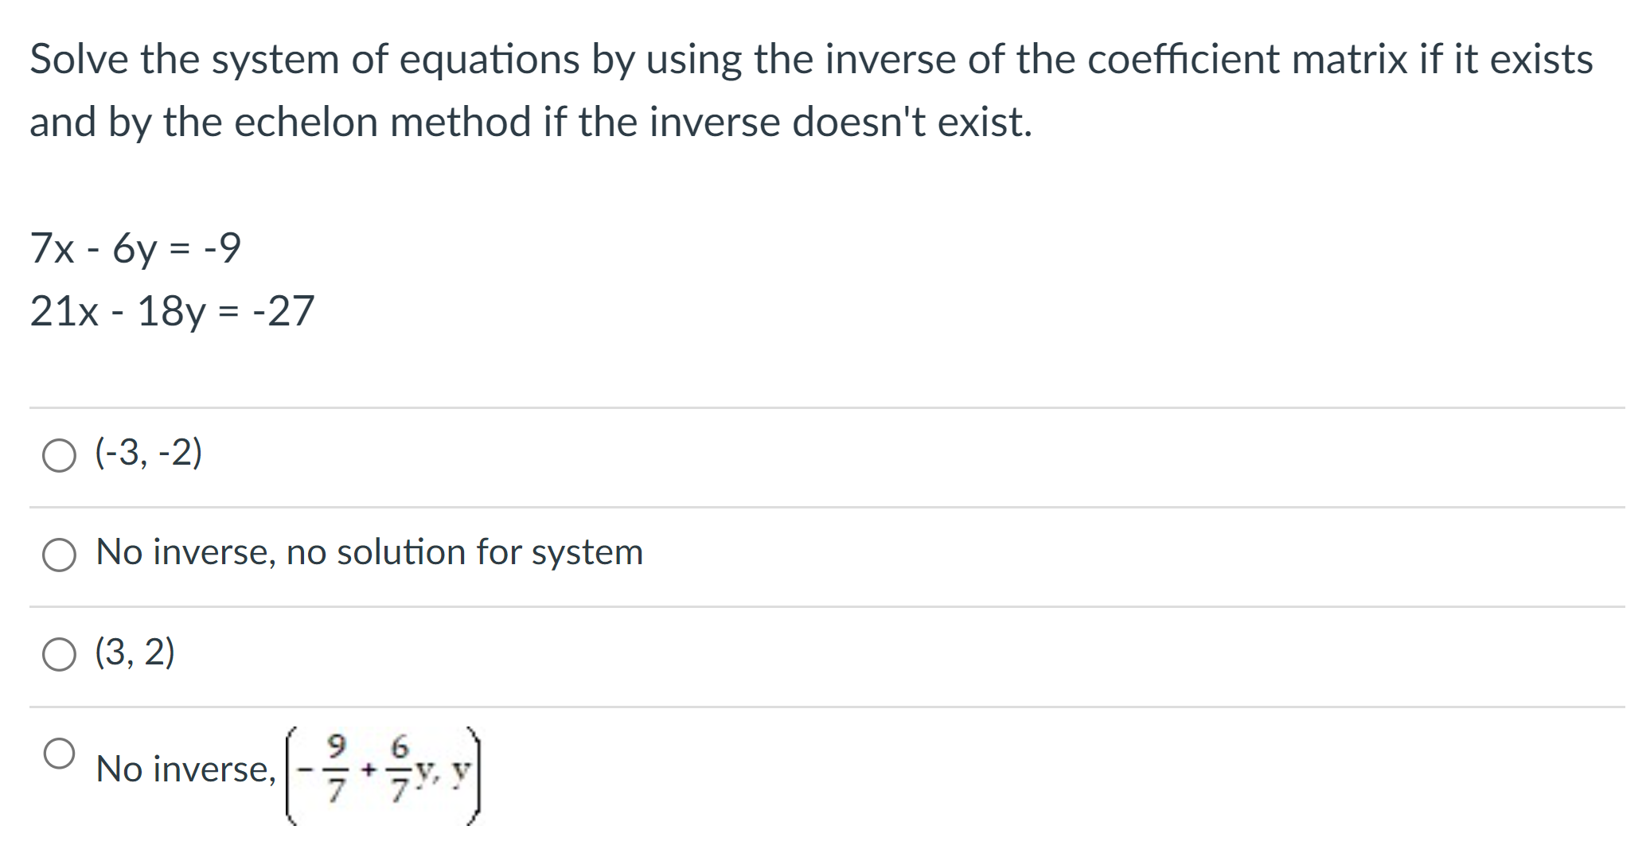Click the '-9' value in the first equation
This screenshot has width=1650, height=857.
coord(222,247)
